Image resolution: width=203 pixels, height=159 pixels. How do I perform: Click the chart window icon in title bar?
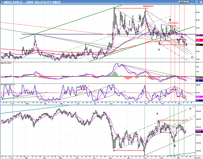pos(2,2)
